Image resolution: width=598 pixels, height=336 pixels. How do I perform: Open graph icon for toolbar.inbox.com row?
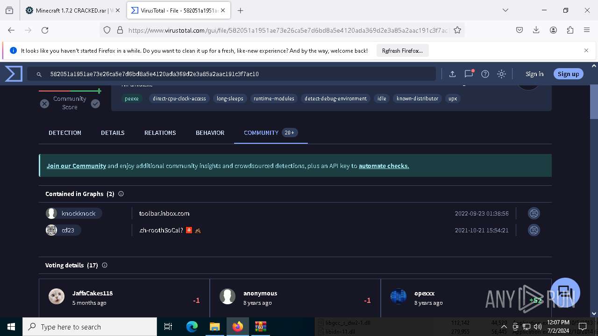click(x=534, y=213)
